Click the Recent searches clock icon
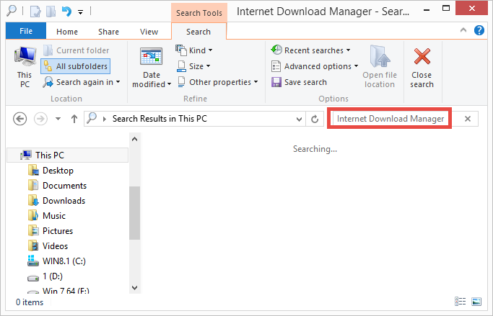The height and width of the screenshot is (316, 493). [x=276, y=50]
